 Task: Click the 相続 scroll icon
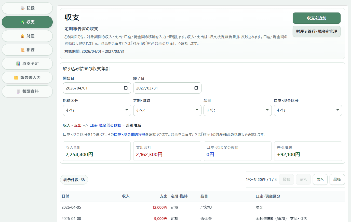click(x=22, y=50)
